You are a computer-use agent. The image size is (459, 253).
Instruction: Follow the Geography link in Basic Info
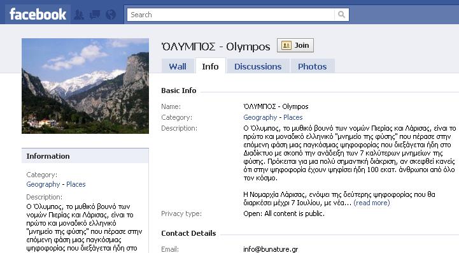click(x=260, y=117)
